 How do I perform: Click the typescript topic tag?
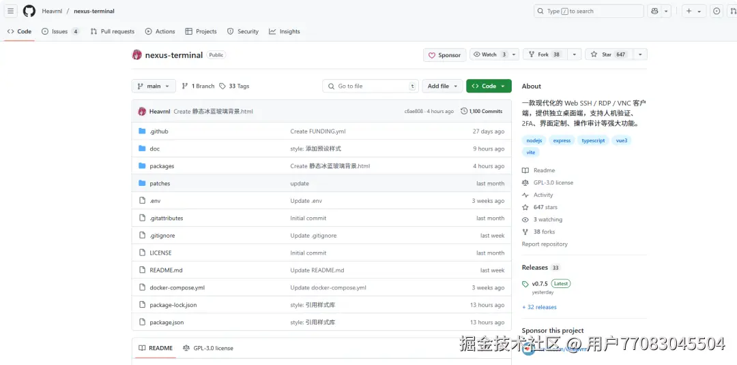point(593,140)
